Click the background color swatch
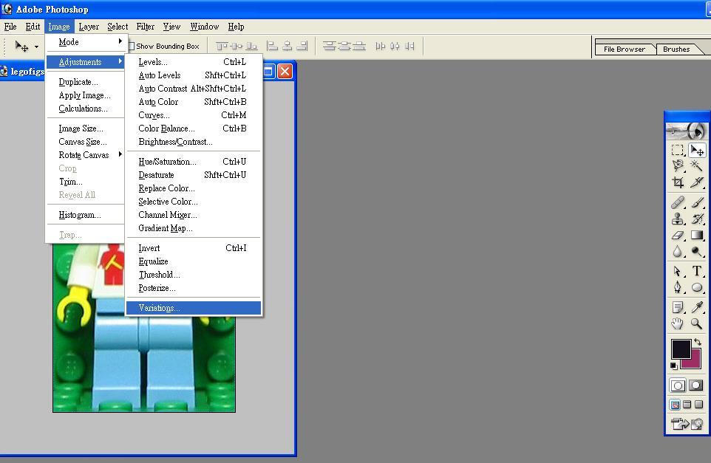Viewport: 711px width, 463px height. coord(695,363)
